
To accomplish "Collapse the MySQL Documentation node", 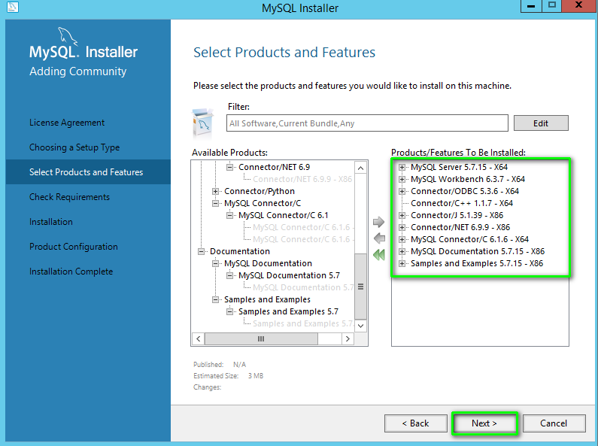I will pos(215,263).
